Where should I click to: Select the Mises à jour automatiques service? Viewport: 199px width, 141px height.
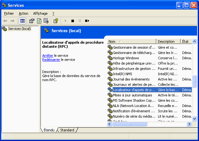point(150,95)
